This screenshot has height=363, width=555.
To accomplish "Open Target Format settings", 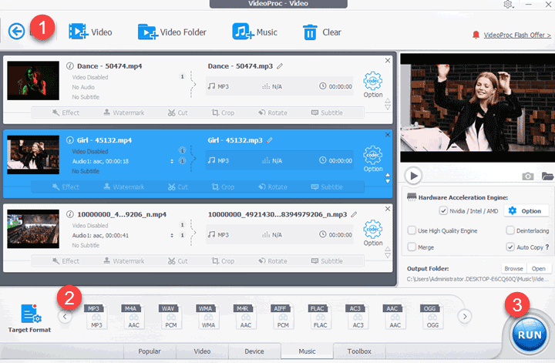I will (x=30, y=318).
